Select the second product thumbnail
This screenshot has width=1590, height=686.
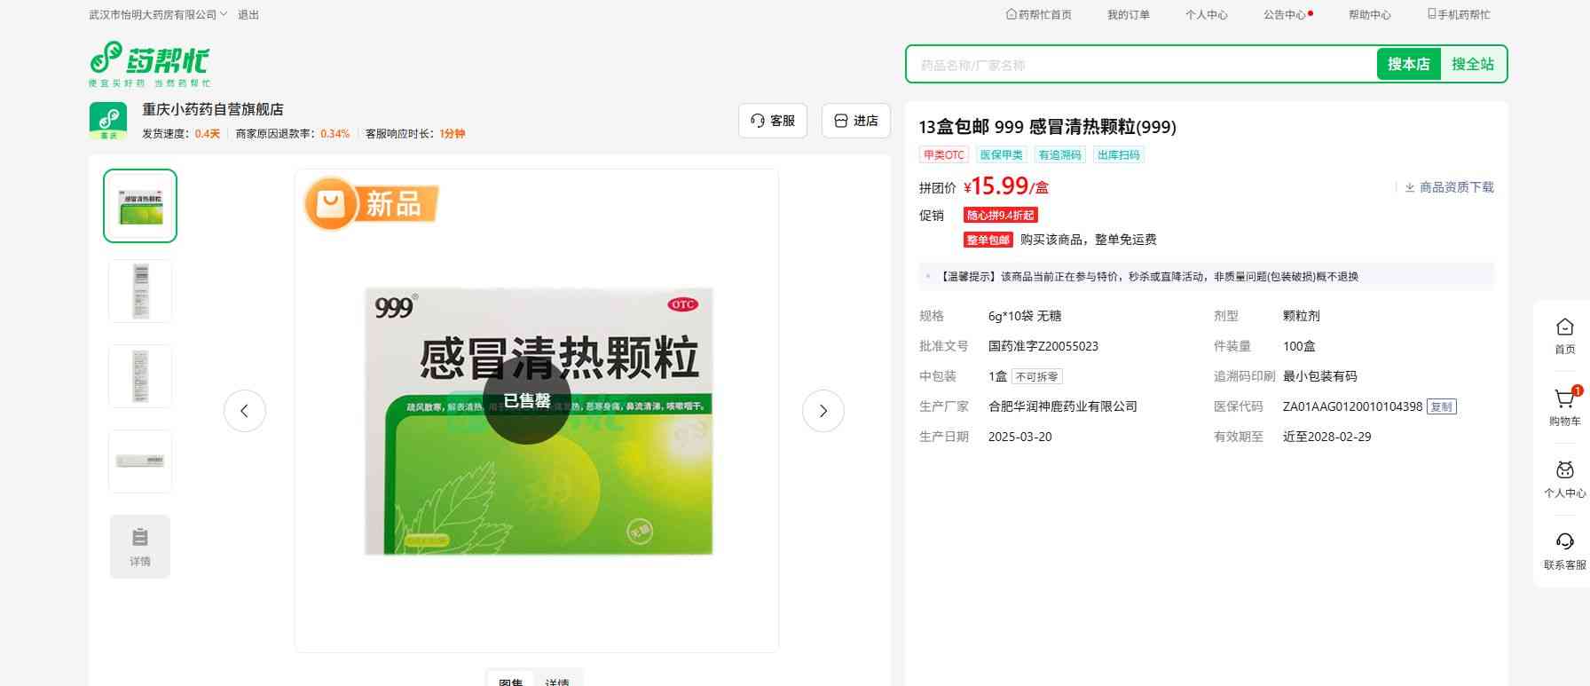[140, 291]
